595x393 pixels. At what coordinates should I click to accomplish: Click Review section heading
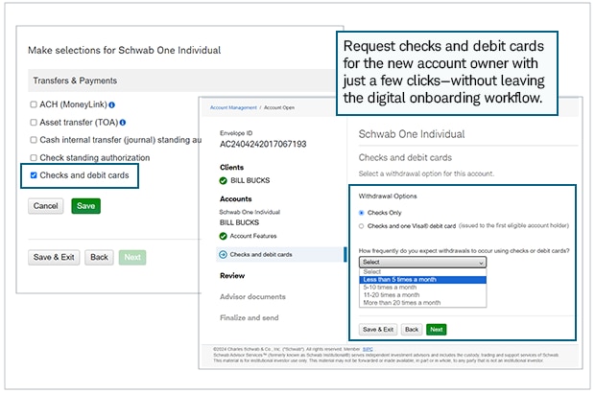[232, 276]
